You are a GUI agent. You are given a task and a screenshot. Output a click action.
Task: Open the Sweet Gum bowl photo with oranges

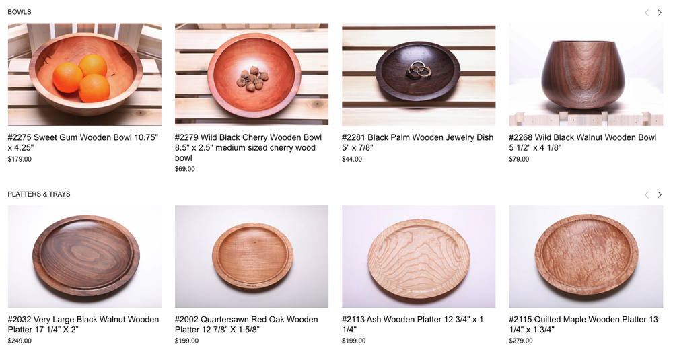(x=85, y=74)
